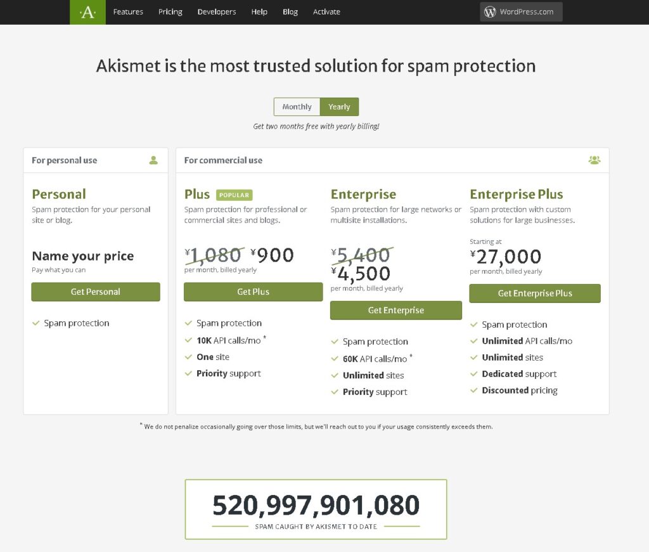Click the checkmark beside Dedicated support
The height and width of the screenshot is (552, 649).
[473, 374]
